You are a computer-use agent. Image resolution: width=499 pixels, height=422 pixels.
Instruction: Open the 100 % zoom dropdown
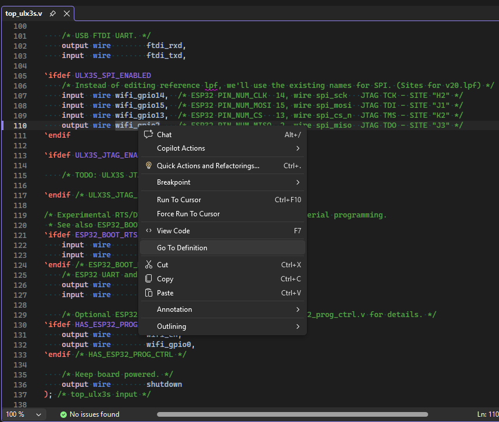(24, 414)
